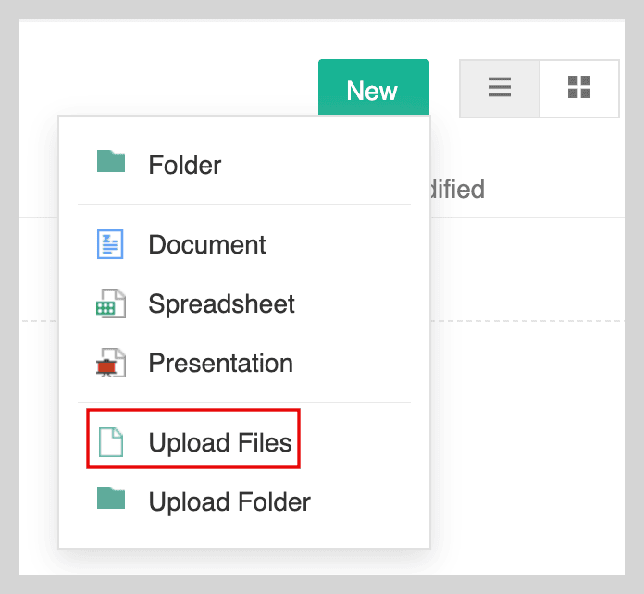The width and height of the screenshot is (644, 594).
Task: Collapse the menu using the green New button
Action: [373, 89]
